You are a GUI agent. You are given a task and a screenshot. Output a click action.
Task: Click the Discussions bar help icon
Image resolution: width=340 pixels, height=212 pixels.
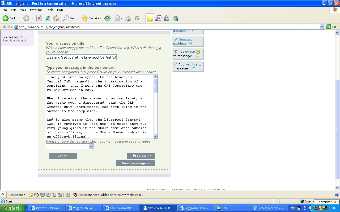tap(337, 195)
